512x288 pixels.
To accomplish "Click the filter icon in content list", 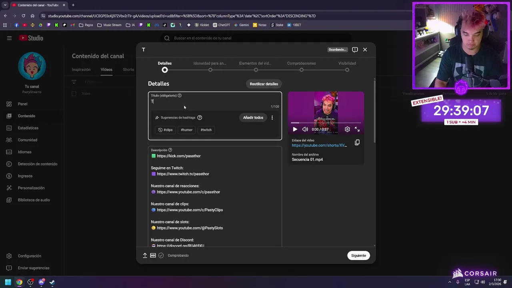I will point(74,82).
